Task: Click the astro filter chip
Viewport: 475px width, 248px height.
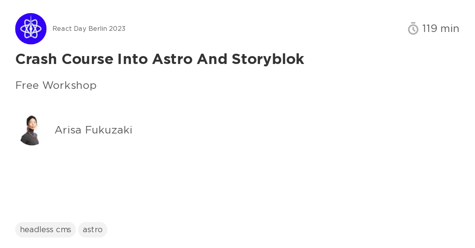Action: tap(93, 229)
